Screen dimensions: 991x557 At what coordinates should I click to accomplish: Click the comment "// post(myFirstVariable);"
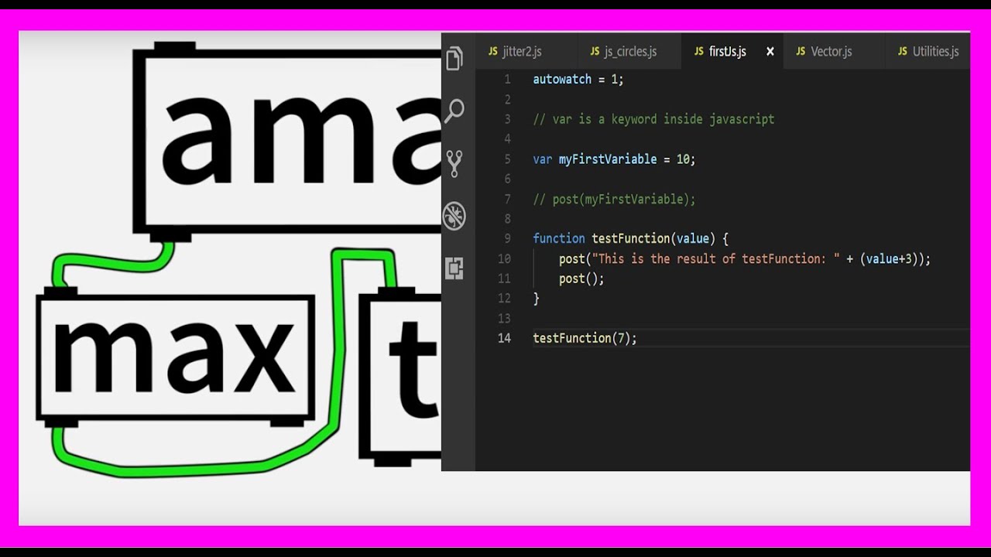[614, 200]
